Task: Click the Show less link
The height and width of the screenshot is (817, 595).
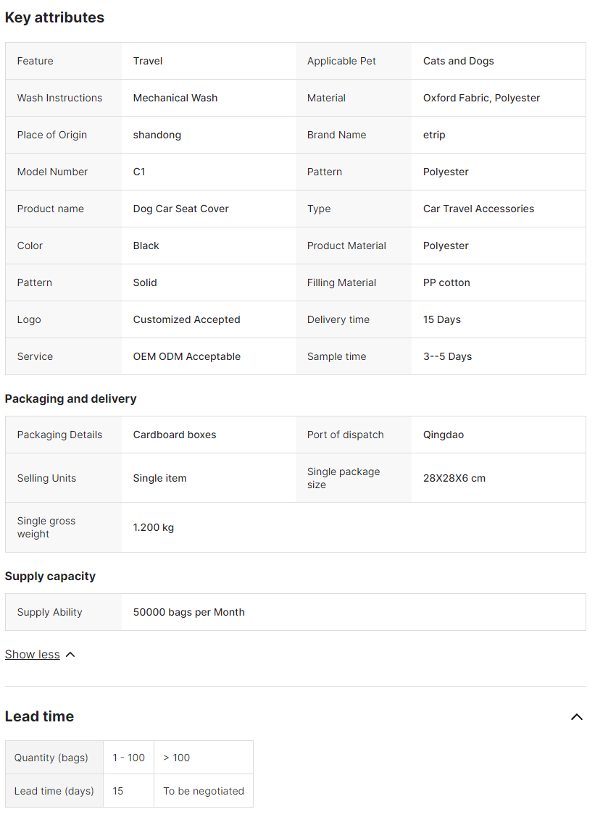Action: tap(33, 655)
